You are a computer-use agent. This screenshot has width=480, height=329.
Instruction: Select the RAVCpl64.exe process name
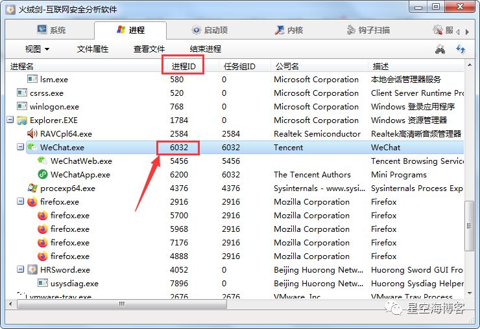pyautogui.click(x=66, y=134)
